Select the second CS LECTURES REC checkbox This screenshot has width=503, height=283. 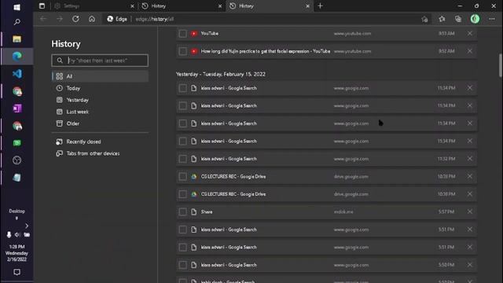[x=182, y=194]
